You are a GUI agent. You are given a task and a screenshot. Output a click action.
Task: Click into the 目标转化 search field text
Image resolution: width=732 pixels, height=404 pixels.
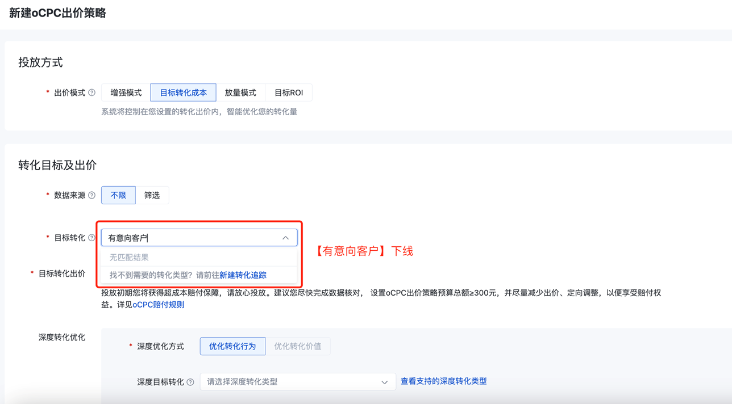point(188,238)
